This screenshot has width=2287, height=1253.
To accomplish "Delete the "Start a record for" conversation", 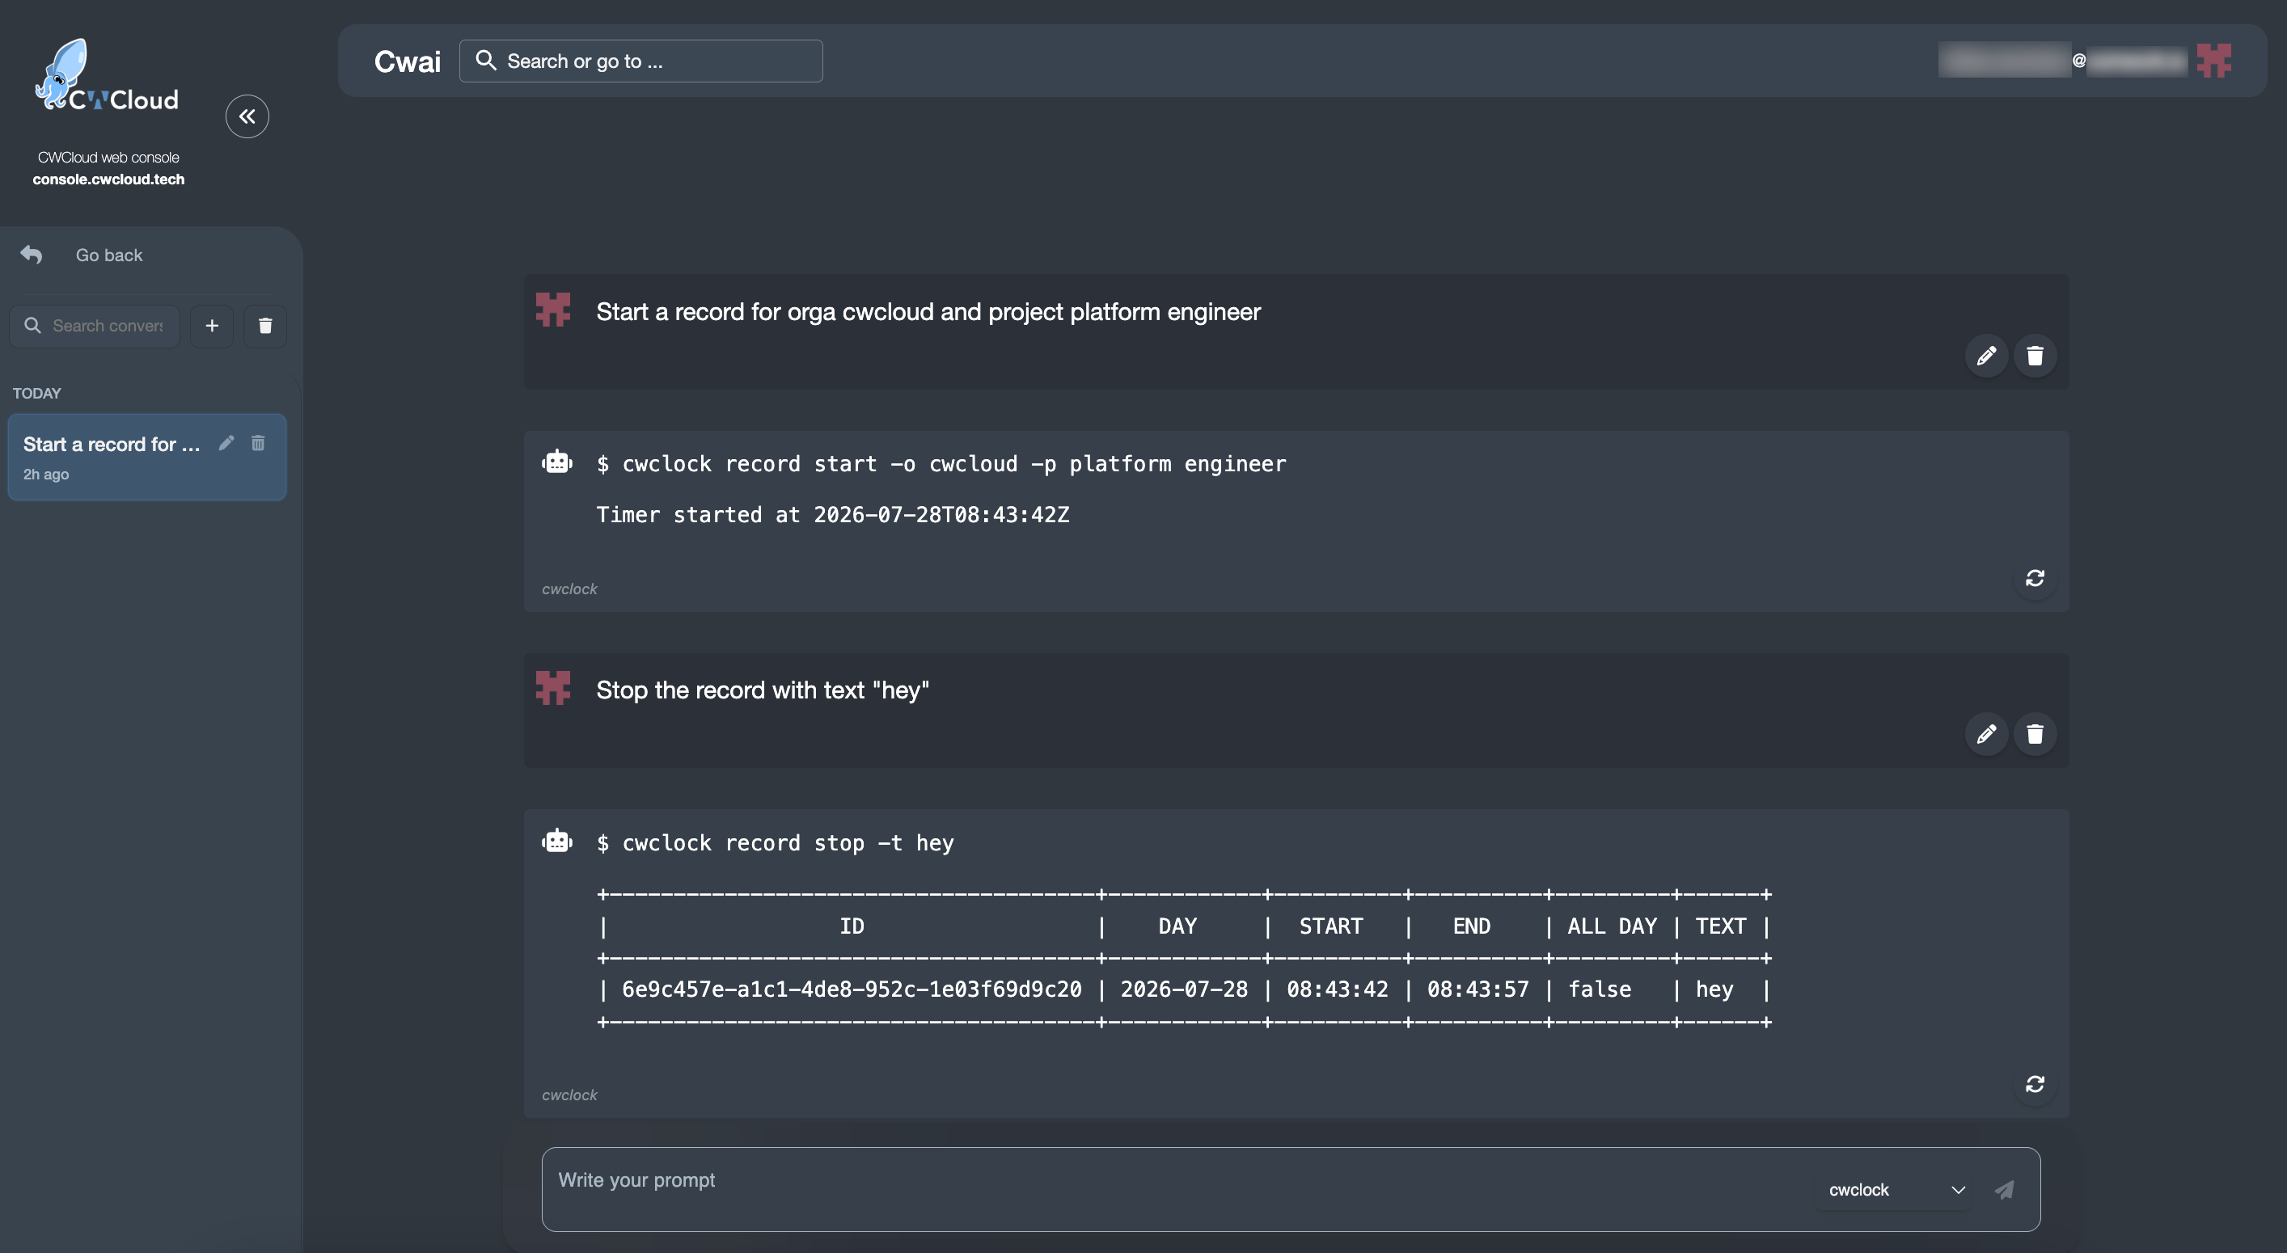I will point(257,443).
